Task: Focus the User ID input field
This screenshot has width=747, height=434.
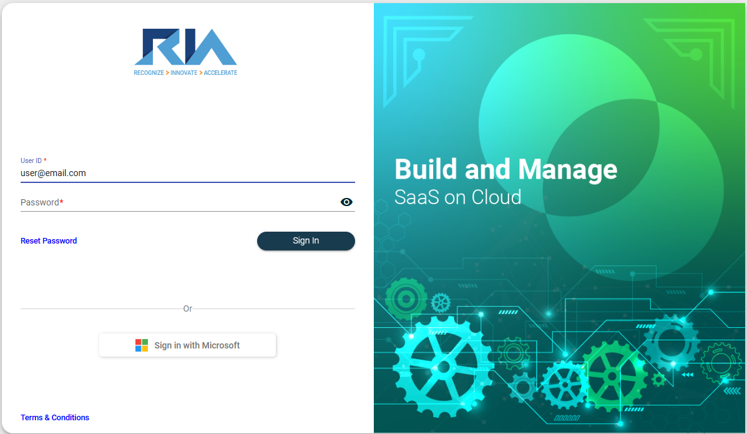Action: click(x=187, y=173)
